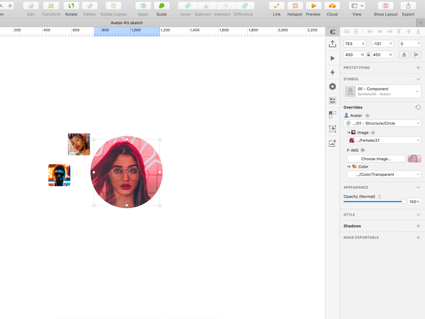This screenshot has width=425, height=319.
Task: Click the Export icon in the toolbar
Action: pyautogui.click(x=408, y=6)
